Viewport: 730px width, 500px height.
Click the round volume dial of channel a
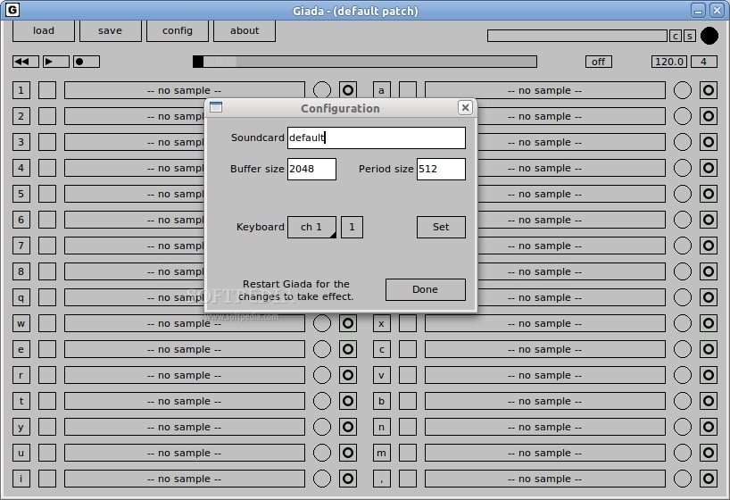(x=683, y=90)
